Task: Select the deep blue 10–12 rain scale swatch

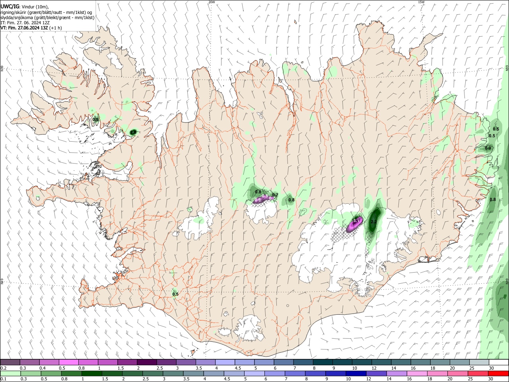Action: [356, 374]
